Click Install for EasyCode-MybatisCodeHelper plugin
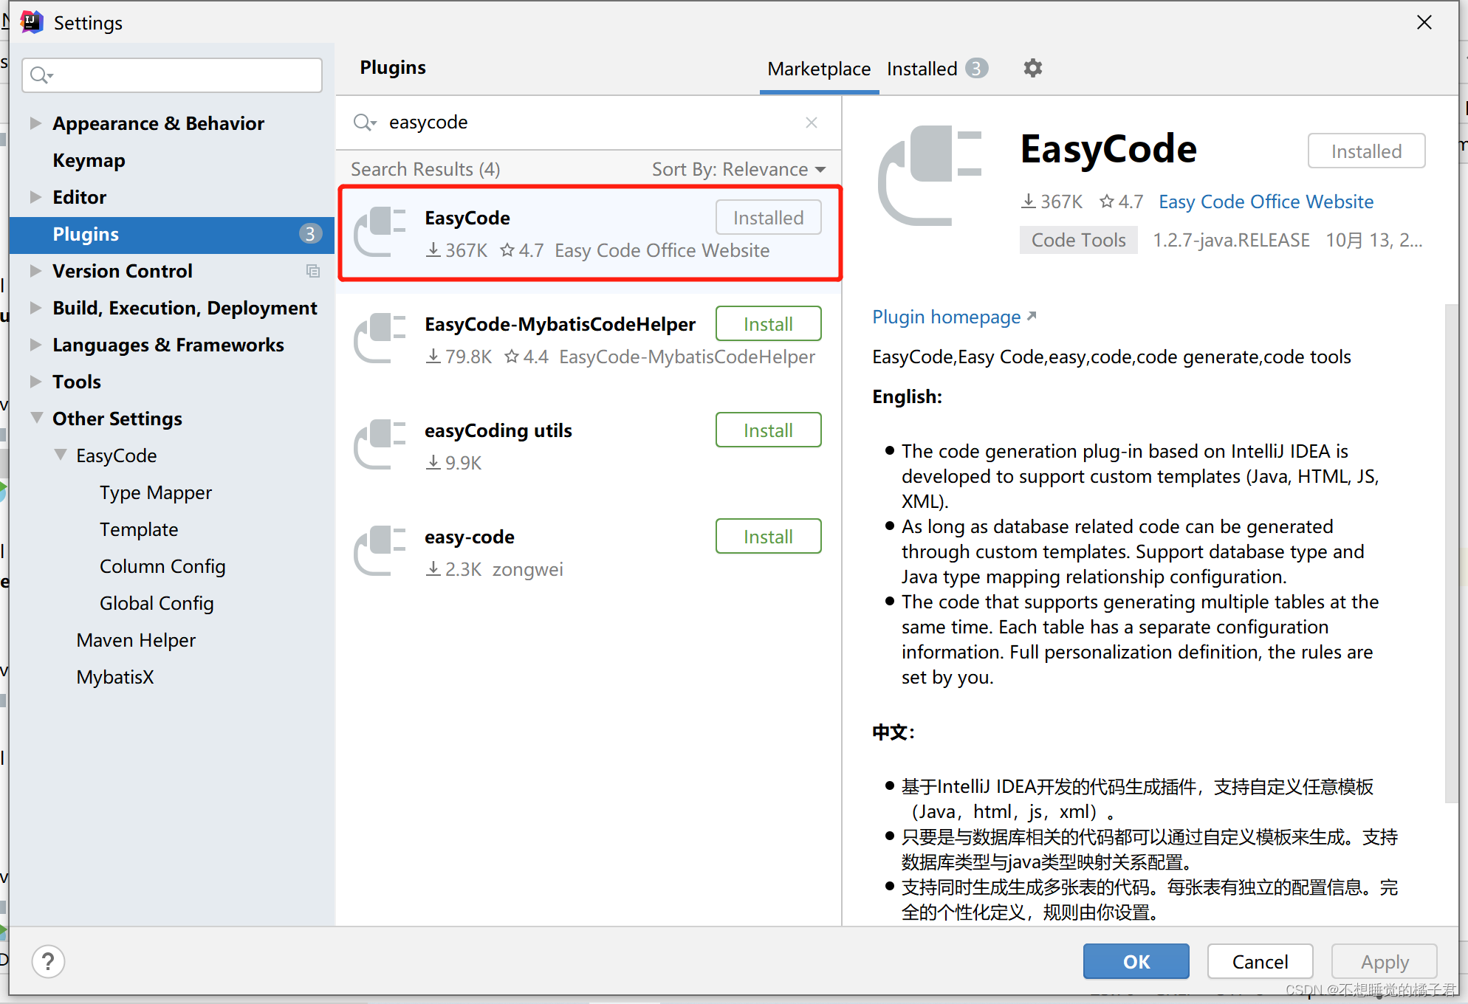The image size is (1468, 1004). point(769,325)
